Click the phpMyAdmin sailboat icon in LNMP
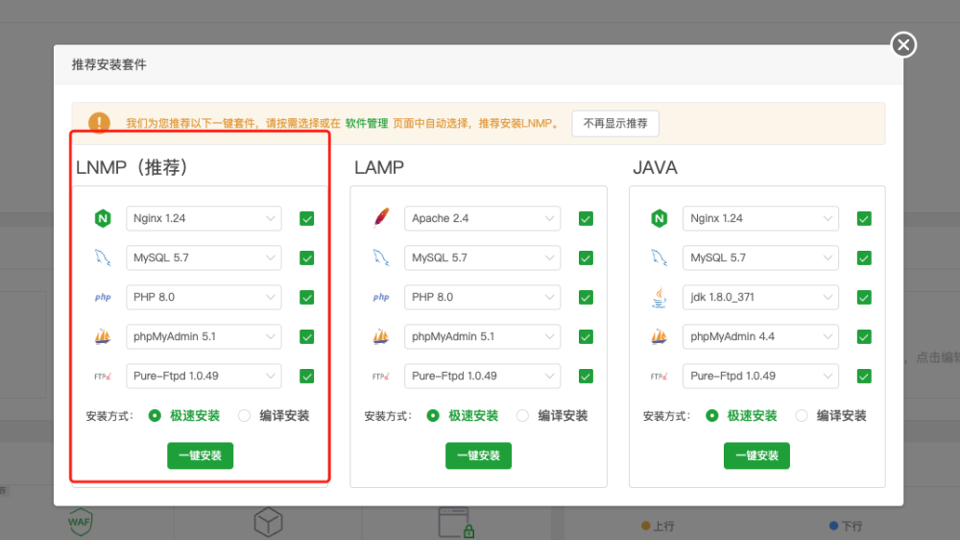This screenshot has height=540, width=960. [103, 336]
